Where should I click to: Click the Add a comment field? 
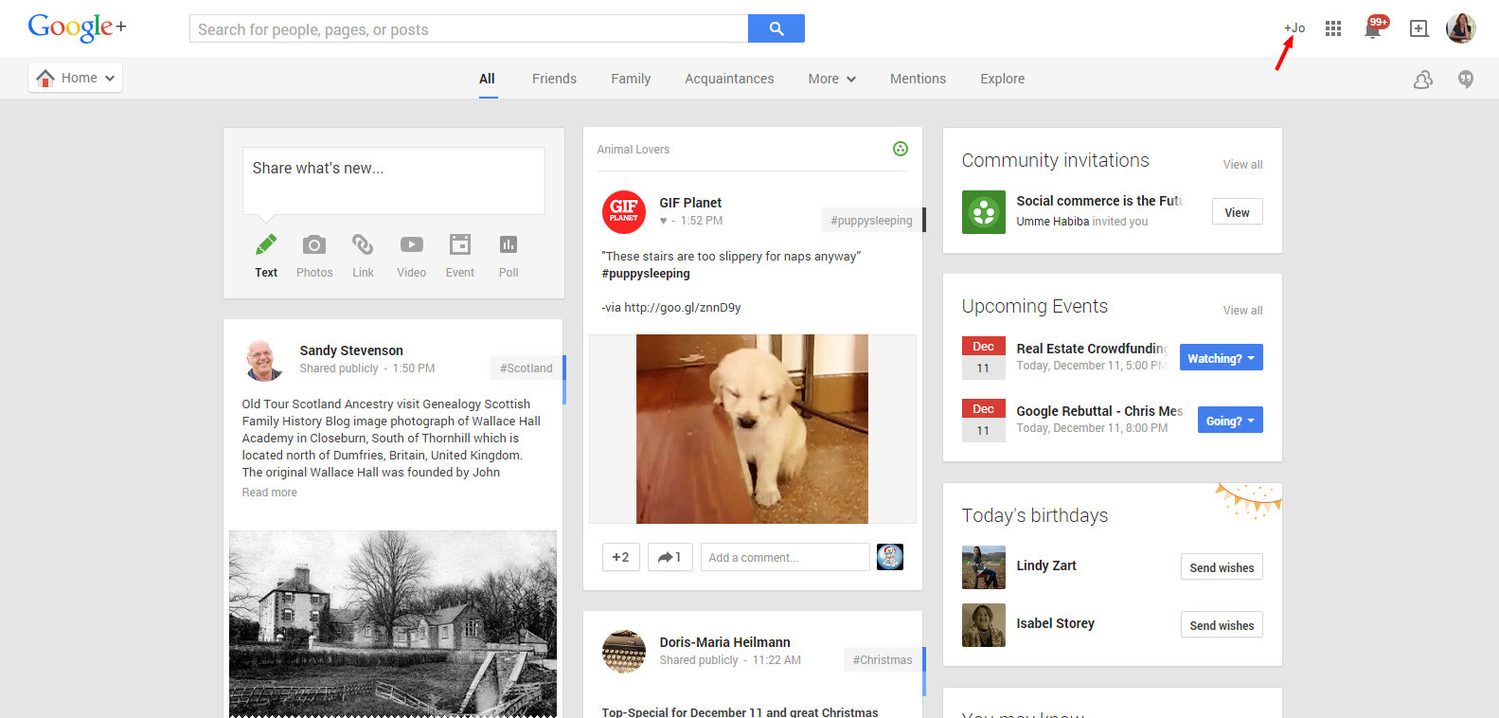click(784, 557)
